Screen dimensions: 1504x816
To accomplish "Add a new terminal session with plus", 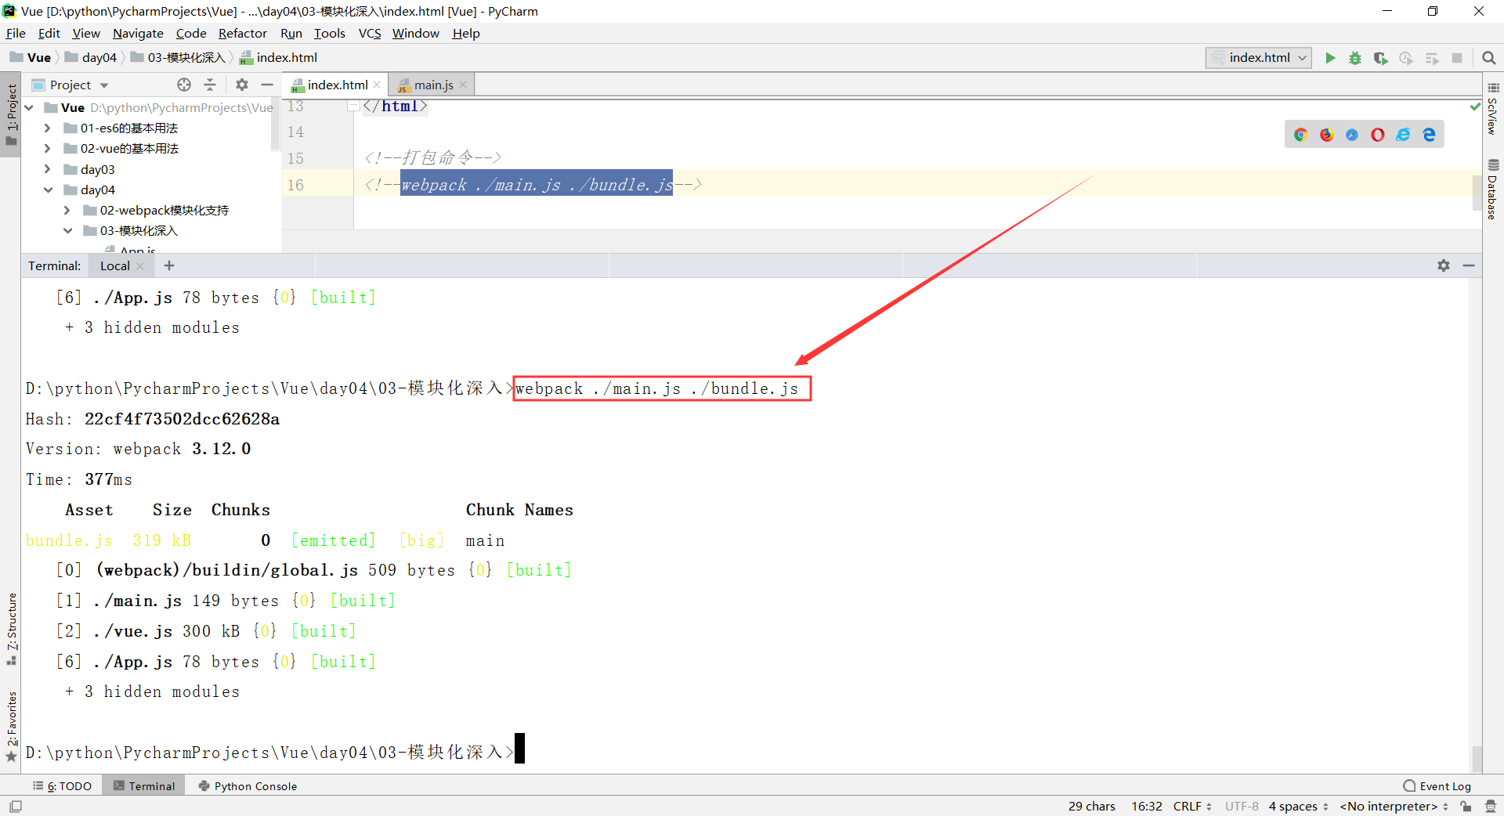I will pyautogui.click(x=169, y=265).
